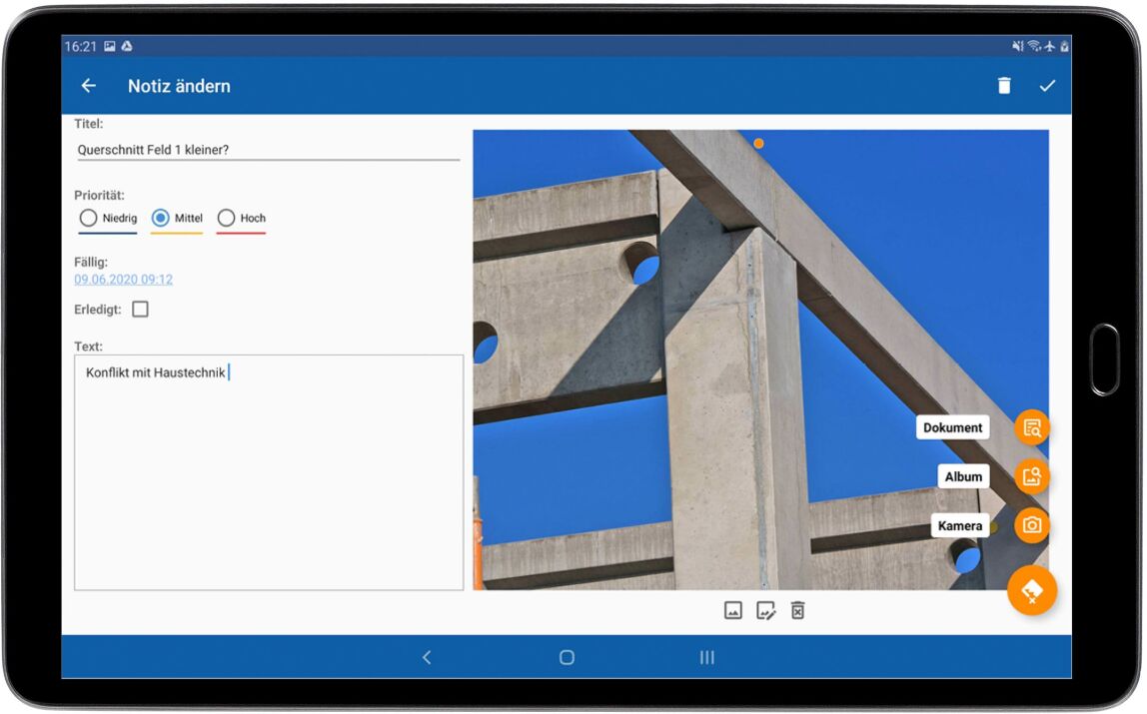Viewport: 1147px width, 714px height.
Task: Tap the Titel: label
Action: (x=89, y=124)
